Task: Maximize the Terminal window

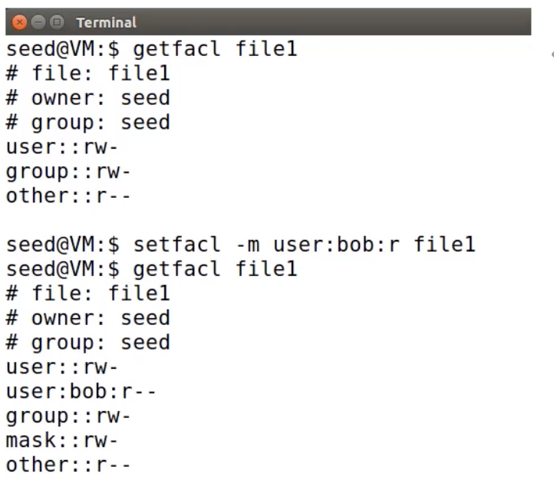Action: point(57,22)
